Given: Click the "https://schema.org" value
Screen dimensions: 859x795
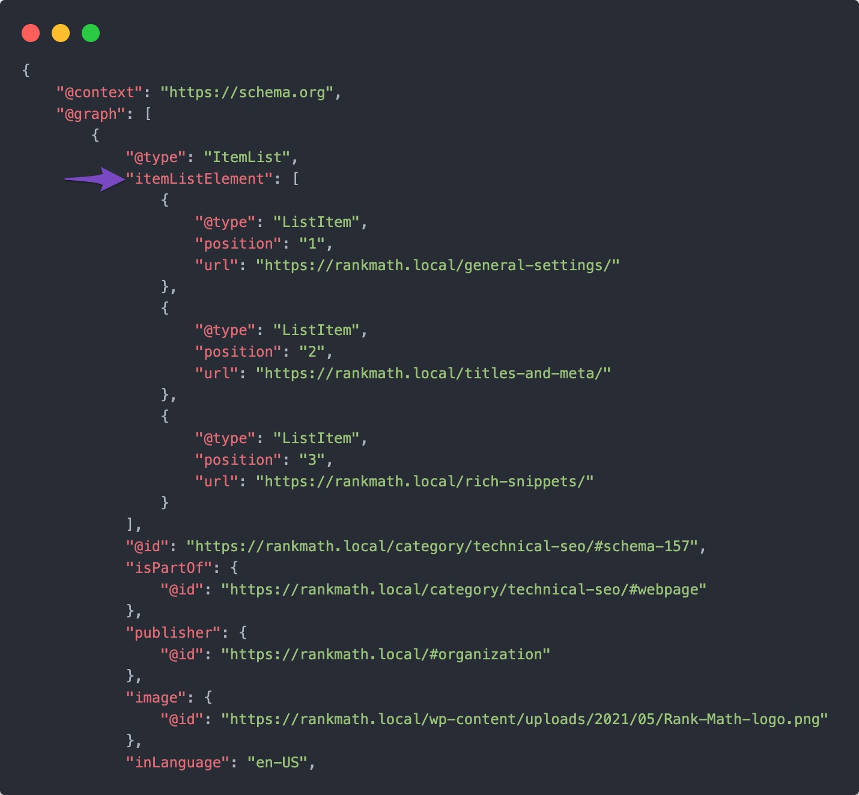Looking at the screenshot, I should coord(246,92).
